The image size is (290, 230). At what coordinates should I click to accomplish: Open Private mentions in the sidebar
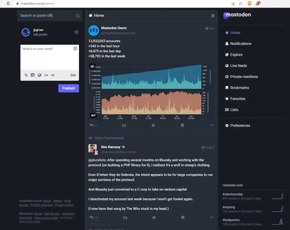[x=241, y=77]
